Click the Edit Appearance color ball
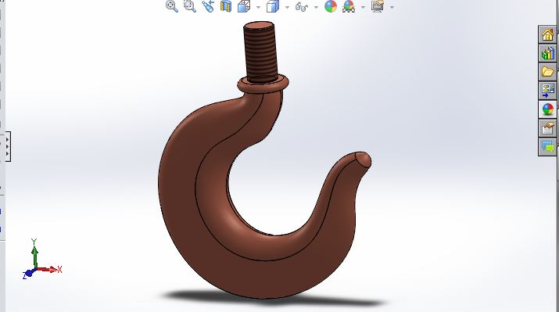The image size is (559, 312). 331,6
